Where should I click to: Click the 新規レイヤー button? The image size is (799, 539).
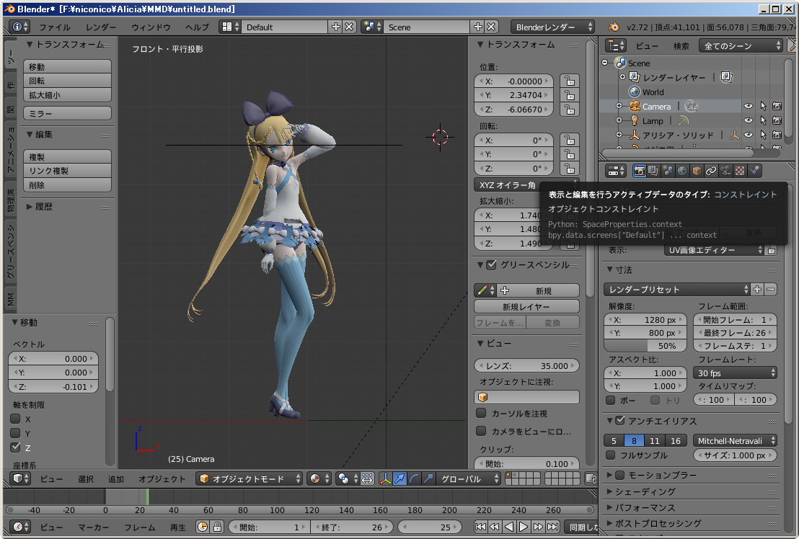tap(526, 307)
